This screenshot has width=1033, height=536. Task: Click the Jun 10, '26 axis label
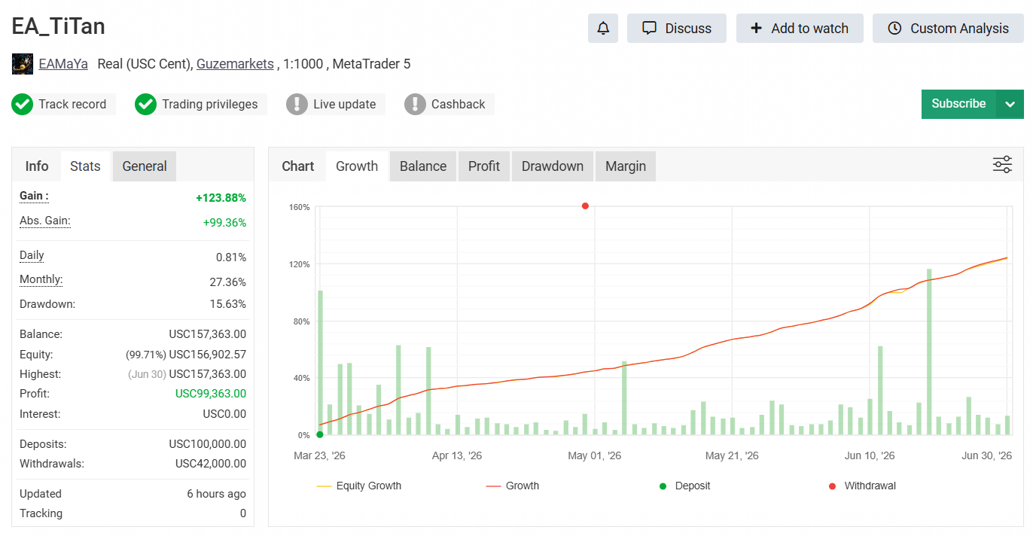coord(870,456)
